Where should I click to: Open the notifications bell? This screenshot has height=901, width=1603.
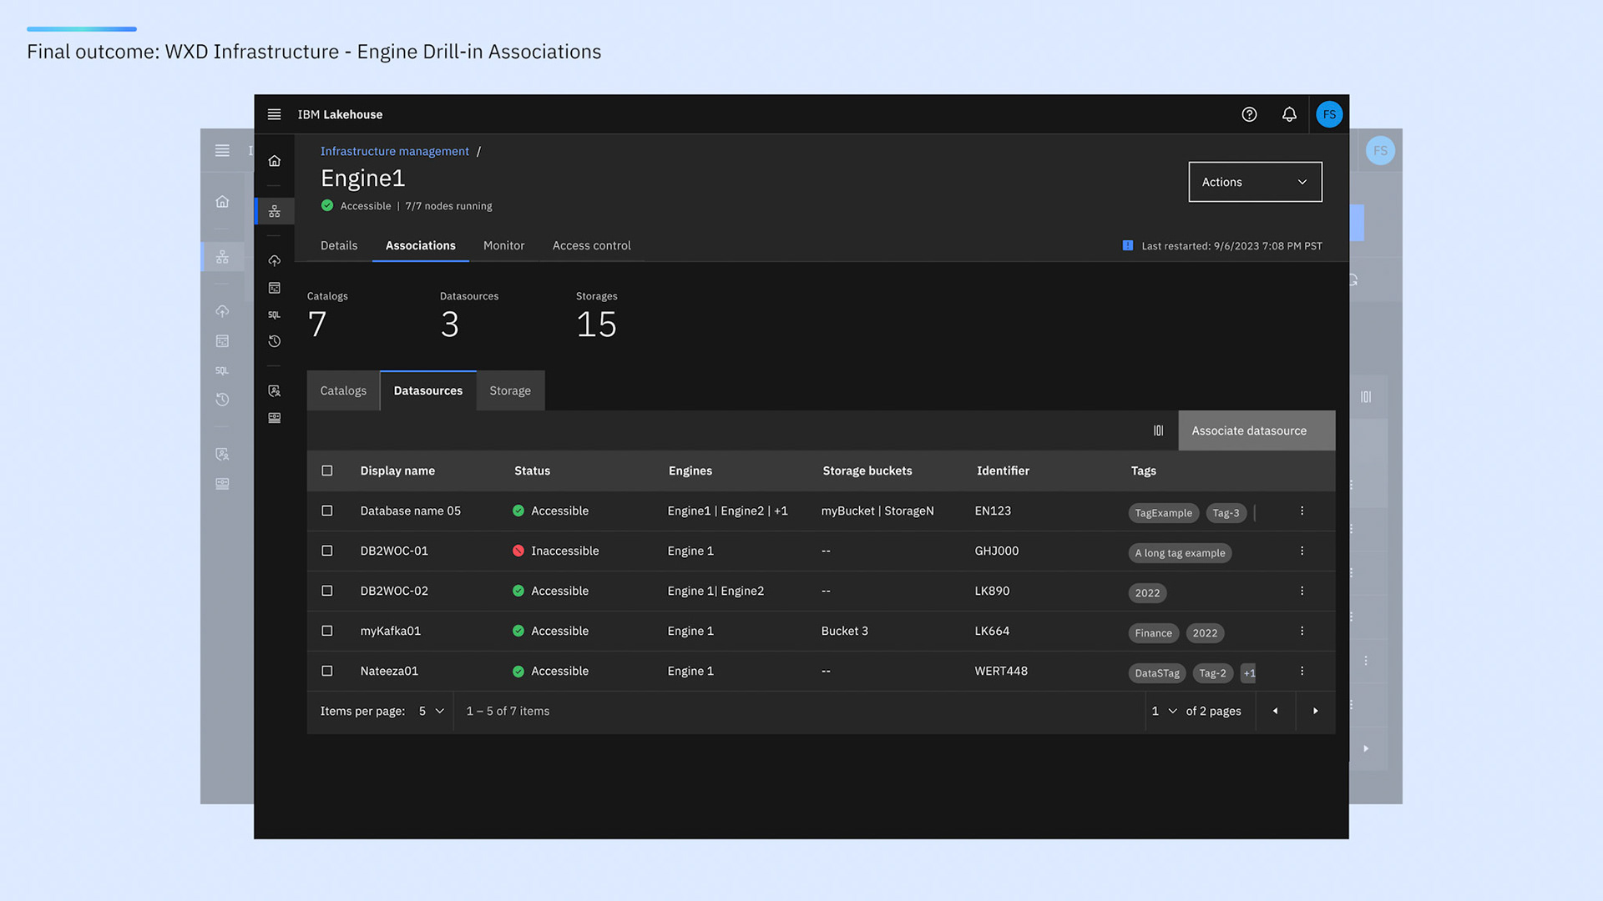[x=1289, y=114]
